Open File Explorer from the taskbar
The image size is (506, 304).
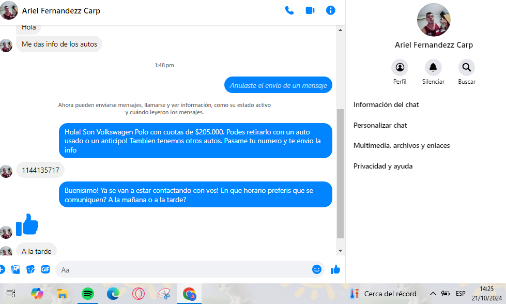pyautogui.click(x=62, y=294)
